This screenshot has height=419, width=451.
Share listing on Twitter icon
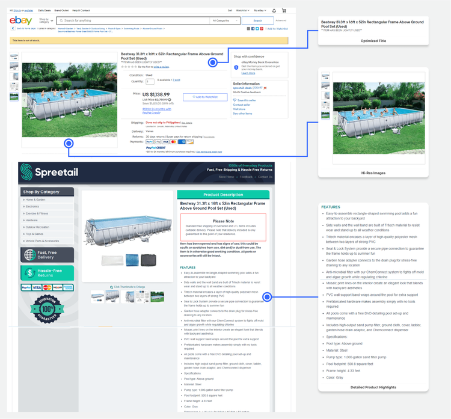point(257,29)
